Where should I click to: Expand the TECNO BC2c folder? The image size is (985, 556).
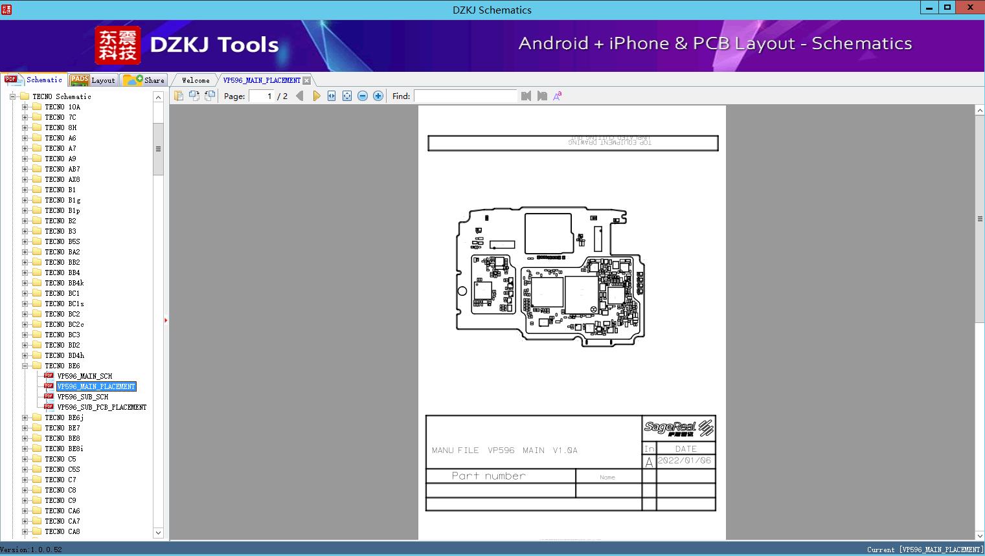click(25, 324)
